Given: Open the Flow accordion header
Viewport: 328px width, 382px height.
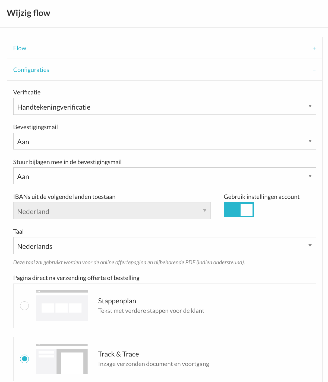Looking at the screenshot, I should pos(165,48).
